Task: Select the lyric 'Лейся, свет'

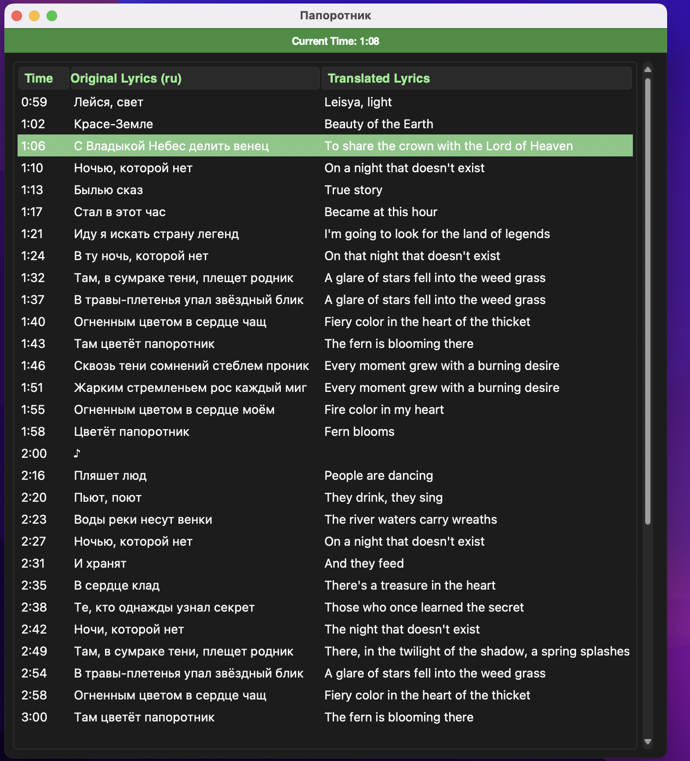Action: point(109,102)
